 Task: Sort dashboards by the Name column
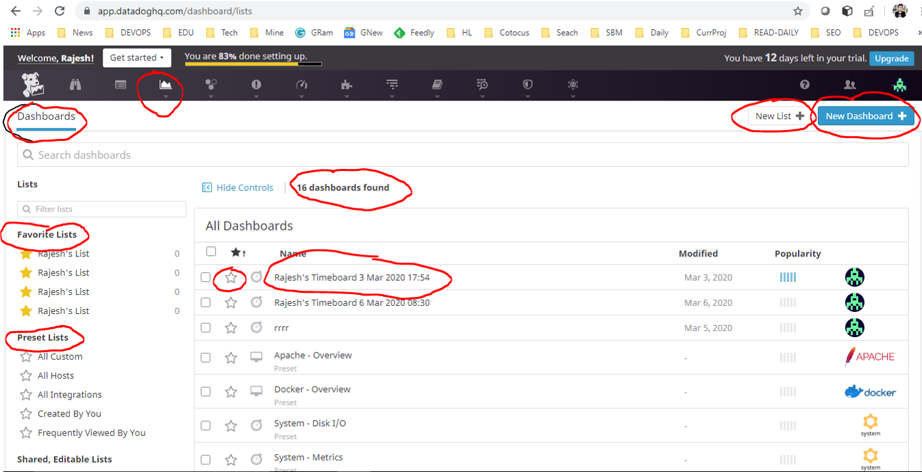(x=292, y=254)
